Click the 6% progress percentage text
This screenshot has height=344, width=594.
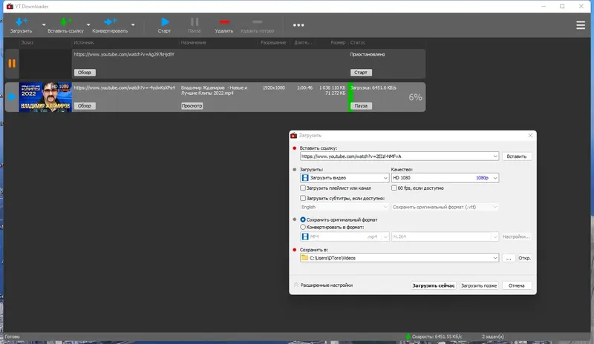[x=415, y=97]
